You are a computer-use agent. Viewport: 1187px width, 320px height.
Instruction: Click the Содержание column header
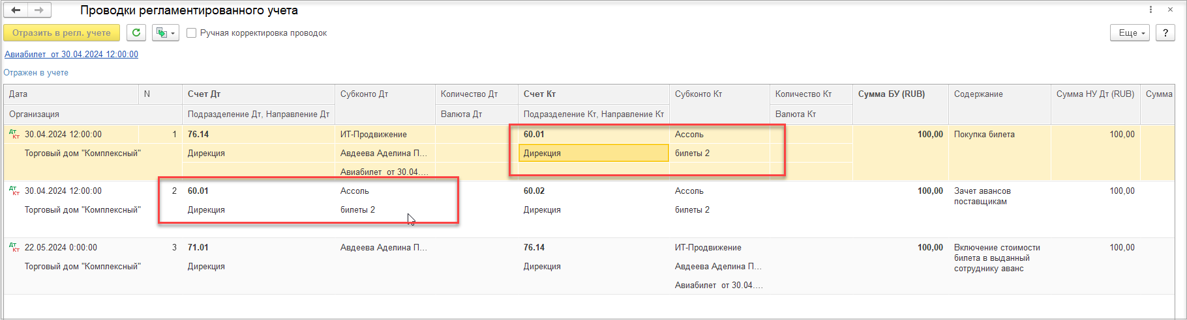point(978,94)
